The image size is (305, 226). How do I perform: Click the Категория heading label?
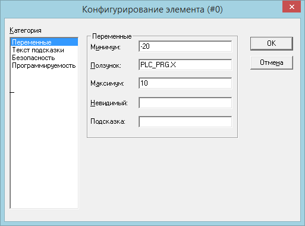26,30
